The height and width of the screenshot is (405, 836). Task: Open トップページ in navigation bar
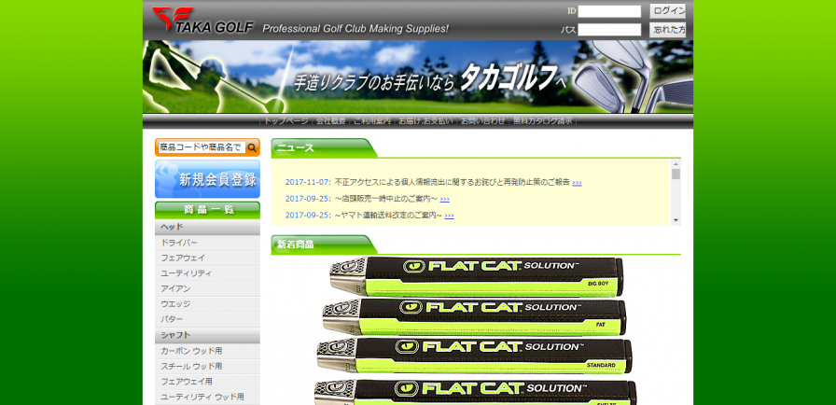pyautogui.click(x=286, y=121)
